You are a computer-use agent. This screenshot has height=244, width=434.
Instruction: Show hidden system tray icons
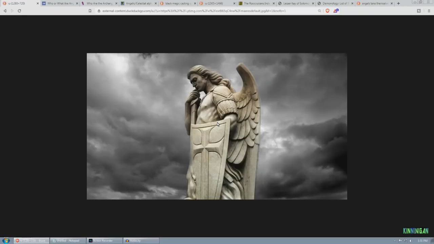395,241
